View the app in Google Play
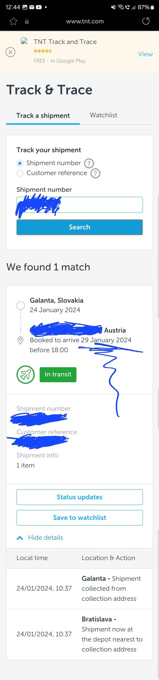Image resolution: width=159 pixels, height=680 pixels. 146,54
